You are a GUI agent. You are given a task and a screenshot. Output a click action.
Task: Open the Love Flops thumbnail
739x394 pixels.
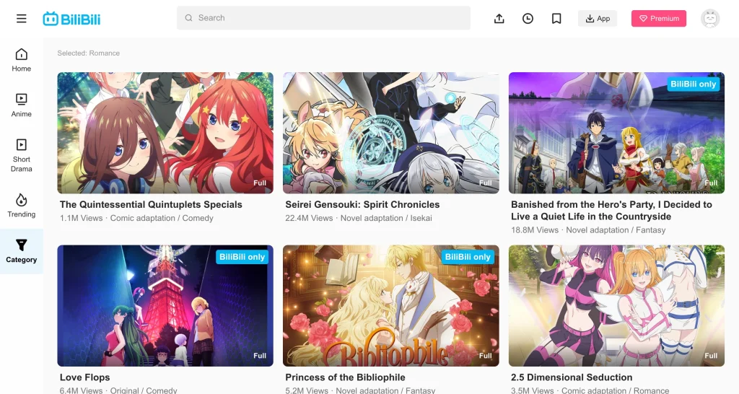coord(165,305)
